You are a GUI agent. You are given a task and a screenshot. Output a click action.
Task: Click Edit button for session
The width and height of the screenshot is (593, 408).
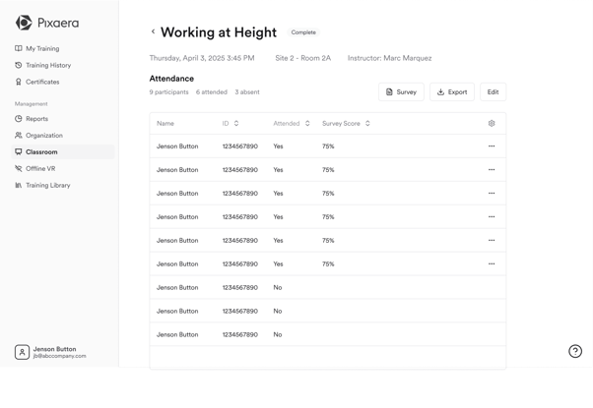click(493, 92)
